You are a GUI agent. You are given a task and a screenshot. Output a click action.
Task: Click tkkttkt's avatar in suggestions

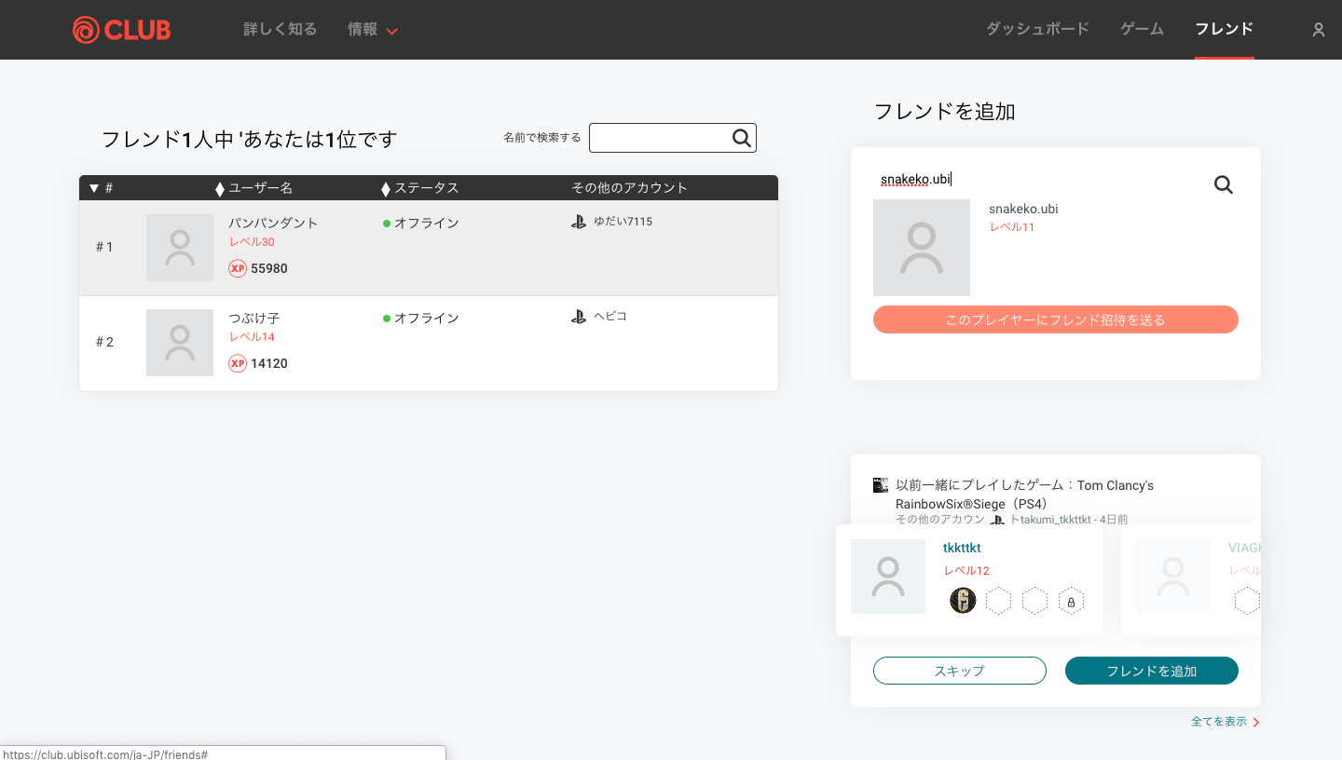pyautogui.click(x=888, y=577)
